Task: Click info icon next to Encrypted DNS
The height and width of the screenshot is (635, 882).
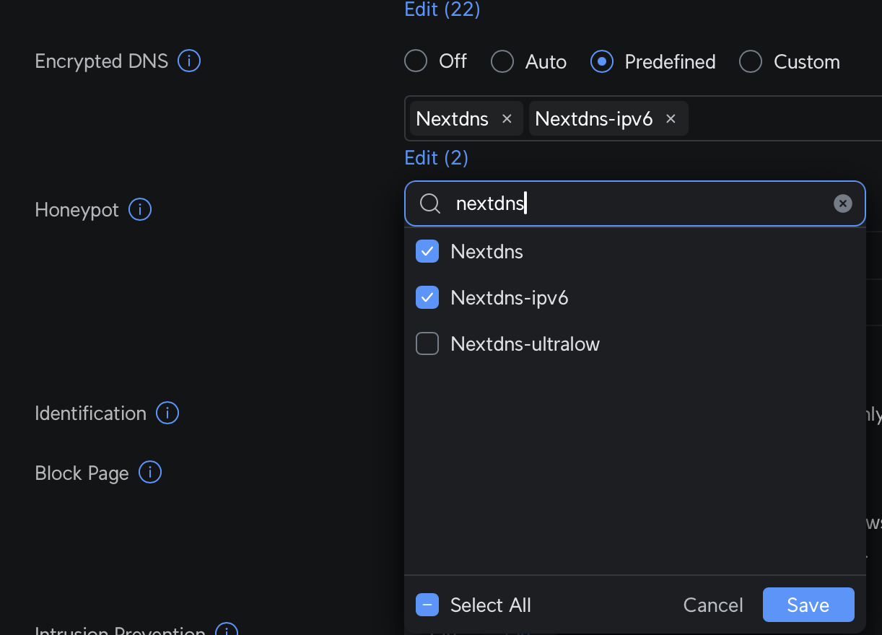Action: pos(189,61)
